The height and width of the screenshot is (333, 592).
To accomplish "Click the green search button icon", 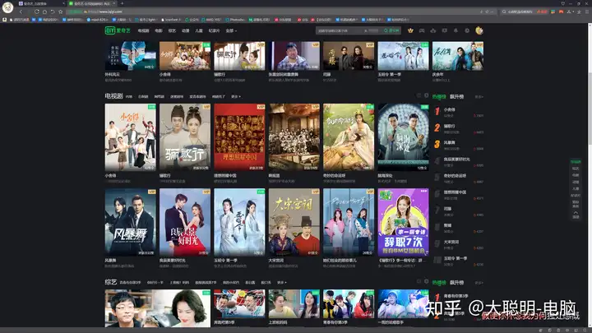I will pyautogui.click(x=391, y=30).
